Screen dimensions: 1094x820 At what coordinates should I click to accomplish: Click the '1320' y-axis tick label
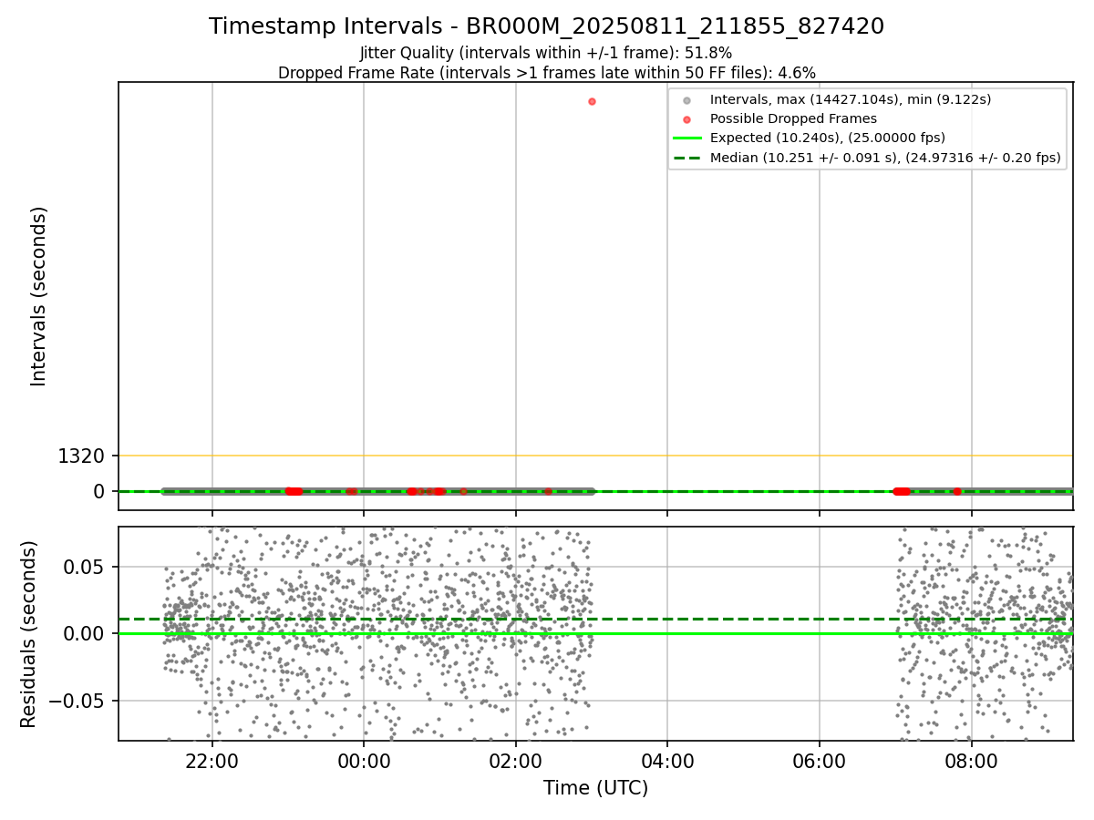click(81, 456)
